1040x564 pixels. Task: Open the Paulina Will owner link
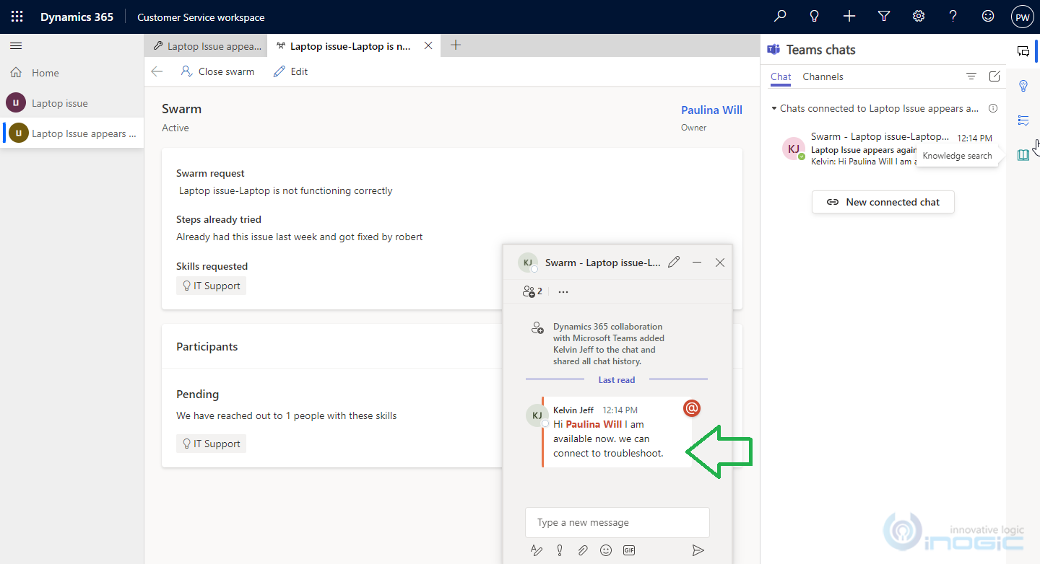711,110
